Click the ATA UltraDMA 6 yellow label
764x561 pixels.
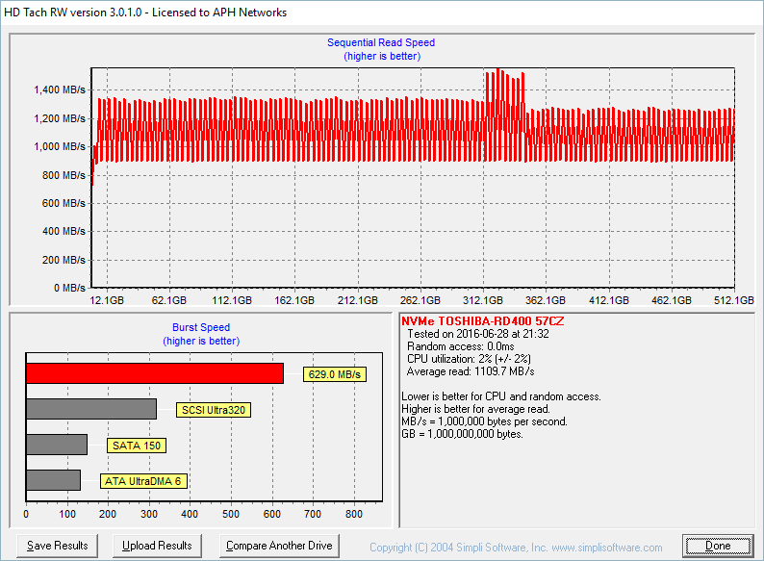pyautogui.click(x=142, y=480)
